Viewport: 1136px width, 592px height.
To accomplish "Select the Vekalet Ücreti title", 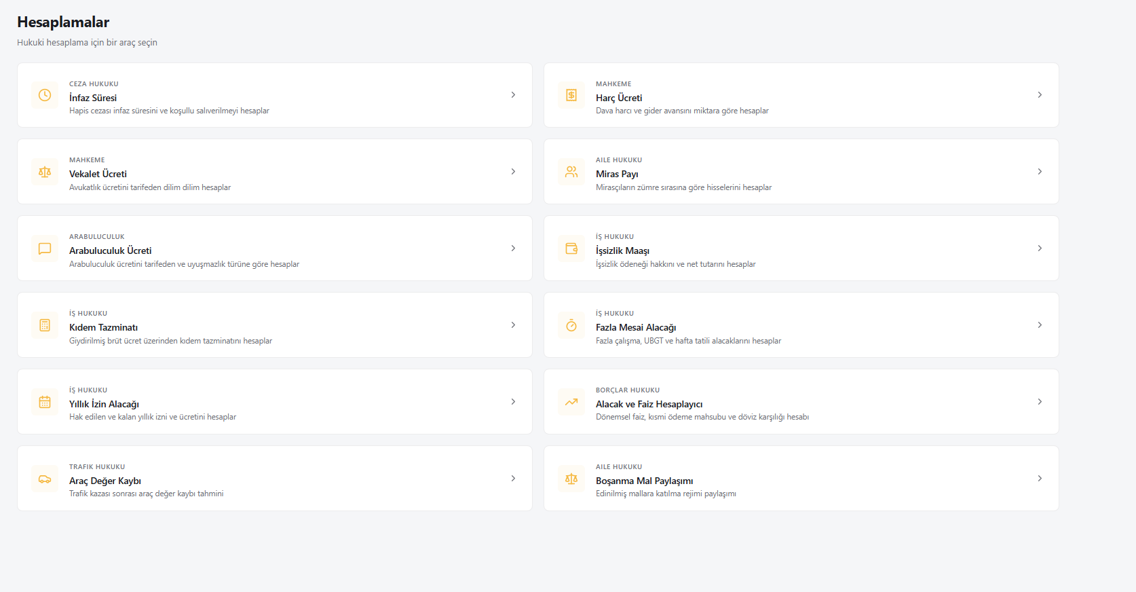I will coord(98,174).
